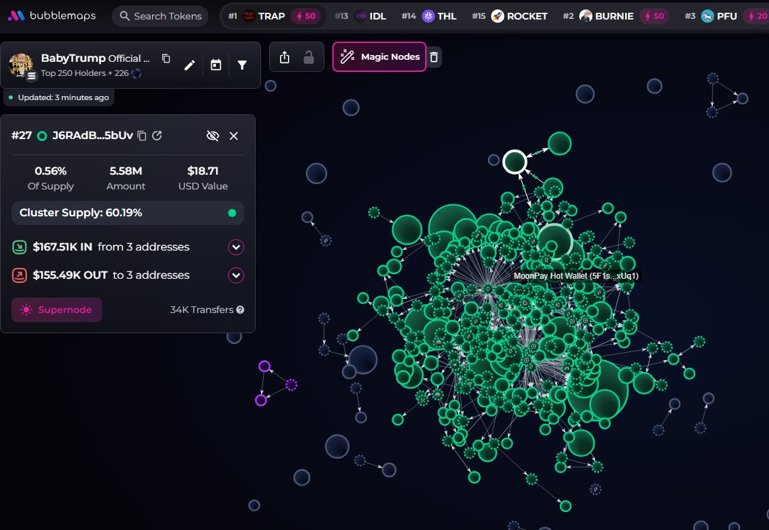Click the lightning 50 badge on TRAP
Screen dimensions: 769x530
[x=305, y=16]
